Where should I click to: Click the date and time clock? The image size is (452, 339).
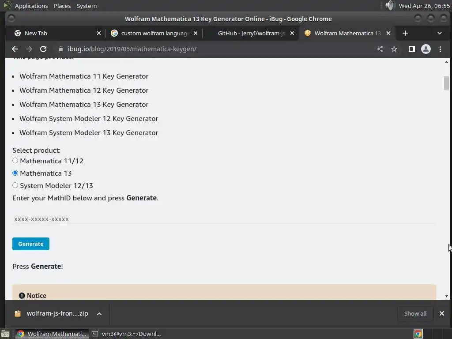(x=424, y=6)
